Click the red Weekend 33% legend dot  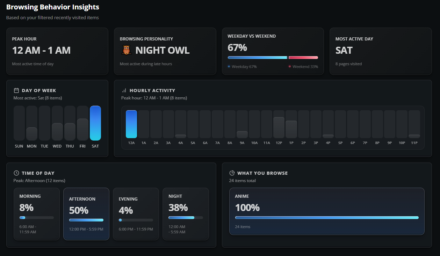click(x=290, y=66)
